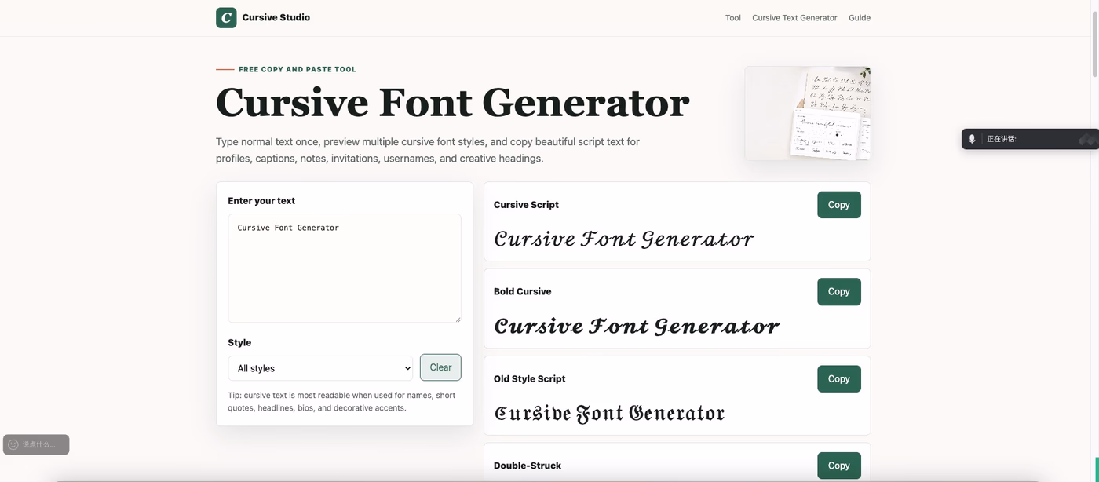Image resolution: width=1099 pixels, height=482 pixels.
Task: Click the Cursive Script preview text
Action: click(x=624, y=239)
